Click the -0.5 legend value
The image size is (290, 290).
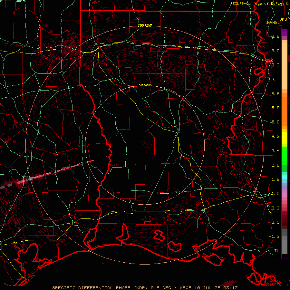[274, 222]
